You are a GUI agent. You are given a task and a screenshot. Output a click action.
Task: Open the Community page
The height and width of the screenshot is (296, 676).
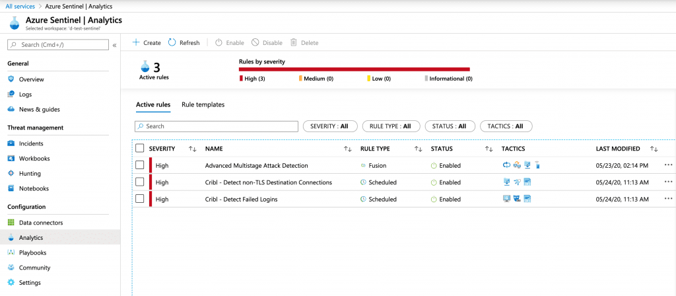click(x=34, y=268)
